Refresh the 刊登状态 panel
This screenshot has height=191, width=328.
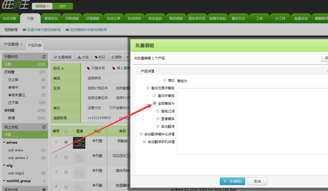(x=44, y=57)
